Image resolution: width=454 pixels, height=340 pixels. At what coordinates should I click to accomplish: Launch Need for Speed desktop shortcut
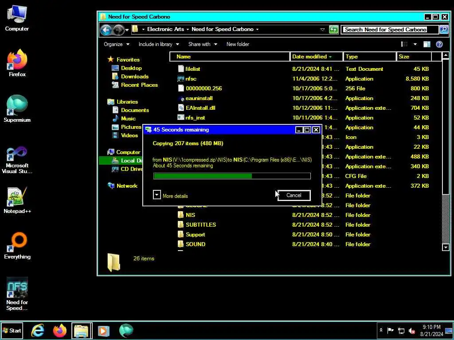click(17, 294)
